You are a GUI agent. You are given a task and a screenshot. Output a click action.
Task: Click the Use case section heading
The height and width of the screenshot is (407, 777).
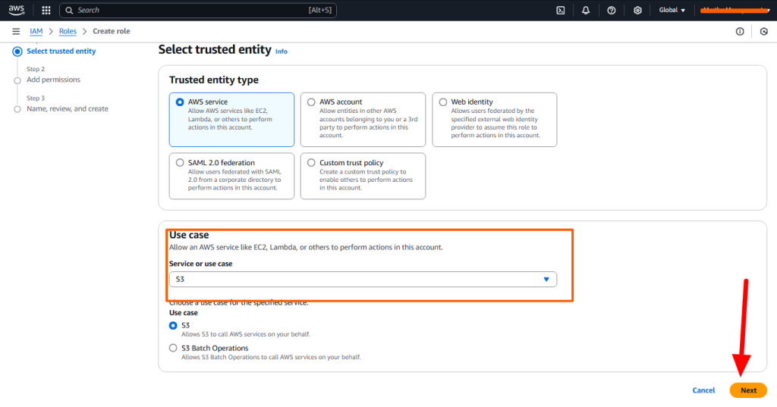click(x=189, y=235)
